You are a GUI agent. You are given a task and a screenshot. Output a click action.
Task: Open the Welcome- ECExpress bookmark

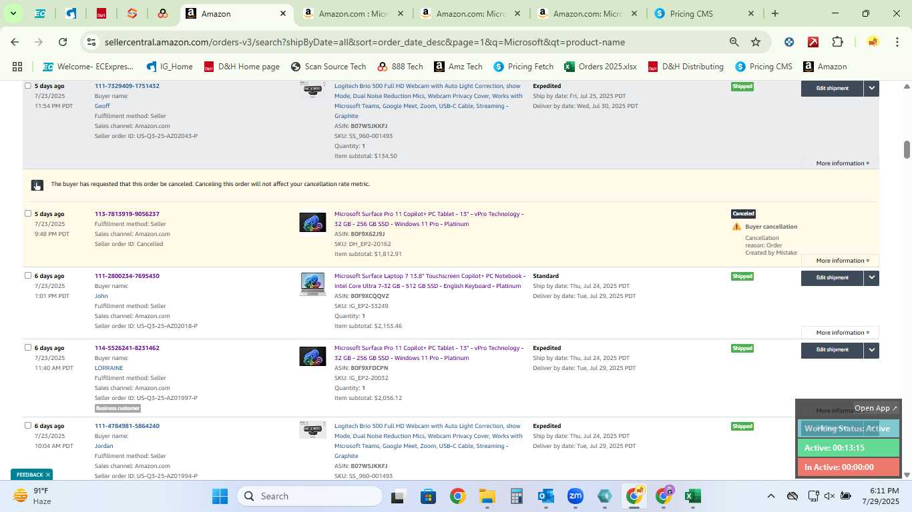click(87, 67)
